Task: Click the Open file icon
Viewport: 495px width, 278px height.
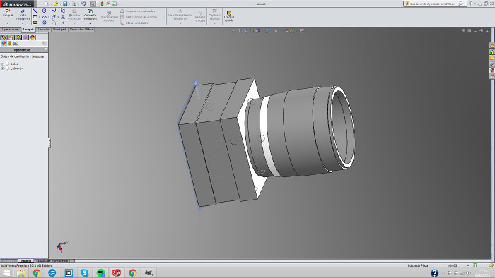Action: (x=56, y=4)
